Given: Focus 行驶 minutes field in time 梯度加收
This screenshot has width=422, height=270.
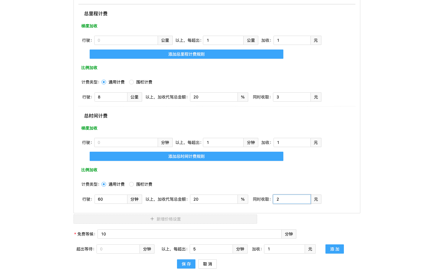Looking at the screenshot, I should (x=126, y=142).
